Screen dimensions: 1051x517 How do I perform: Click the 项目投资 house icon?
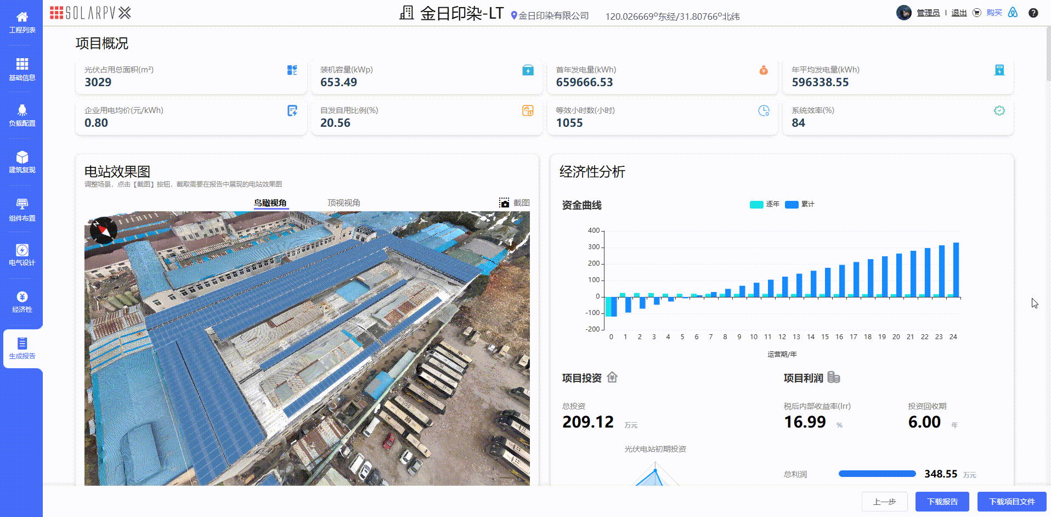[612, 377]
